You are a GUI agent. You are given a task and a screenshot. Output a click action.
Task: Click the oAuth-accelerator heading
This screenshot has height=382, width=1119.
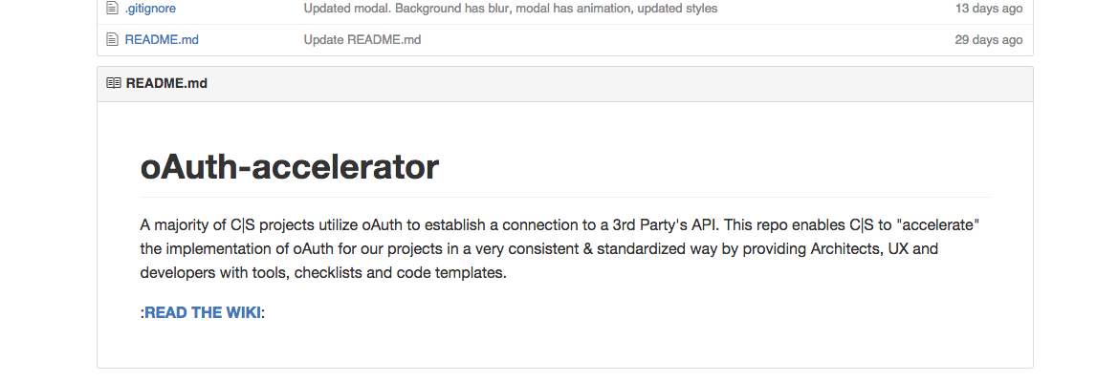289,167
